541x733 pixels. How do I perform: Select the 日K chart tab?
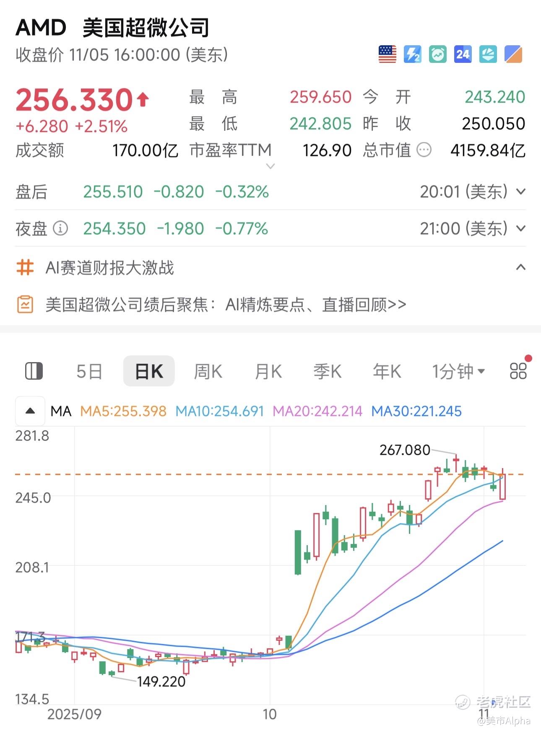149,371
